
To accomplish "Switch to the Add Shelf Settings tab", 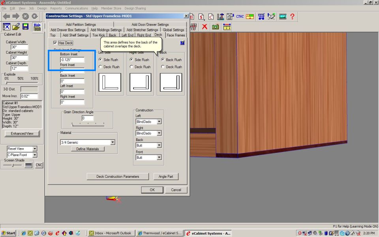I will [75, 35].
